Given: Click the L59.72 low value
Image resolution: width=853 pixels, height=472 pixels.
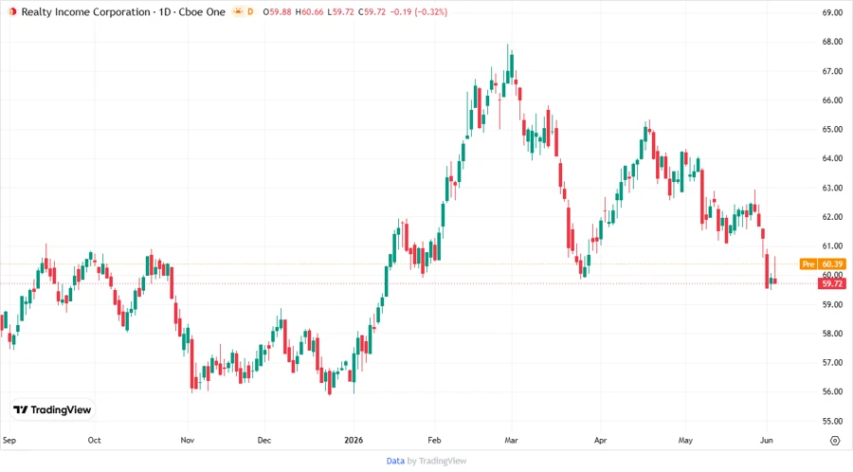Looking at the screenshot, I should pyautogui.click(x=340, y=12).
